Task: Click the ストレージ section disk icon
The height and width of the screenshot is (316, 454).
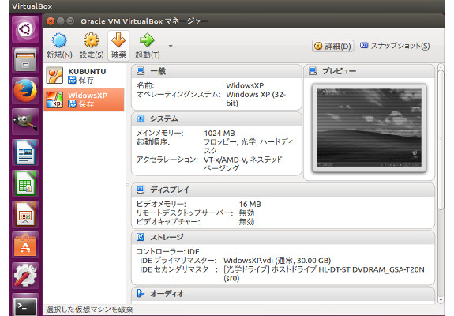Action: 141,237
